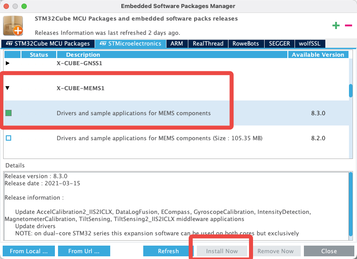The image size is (357, 259).
Task: Select the STMicroelectronics tab
Action: (x=130, y=43)
